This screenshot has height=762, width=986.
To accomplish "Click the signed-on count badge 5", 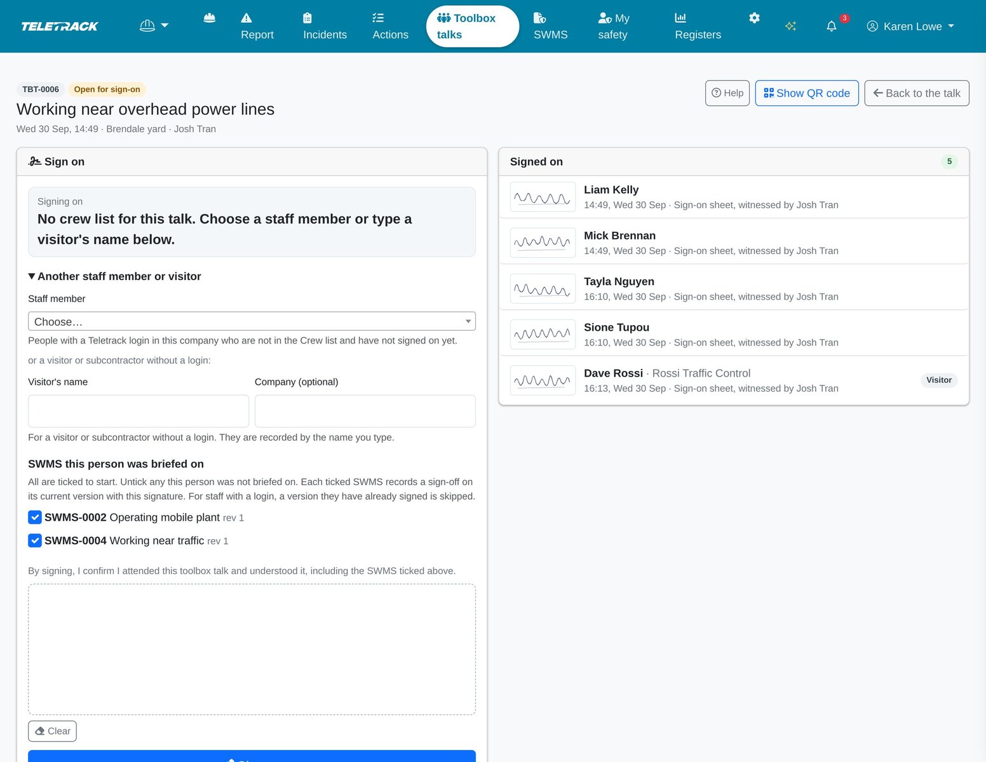I will click(x=949, y=161).
